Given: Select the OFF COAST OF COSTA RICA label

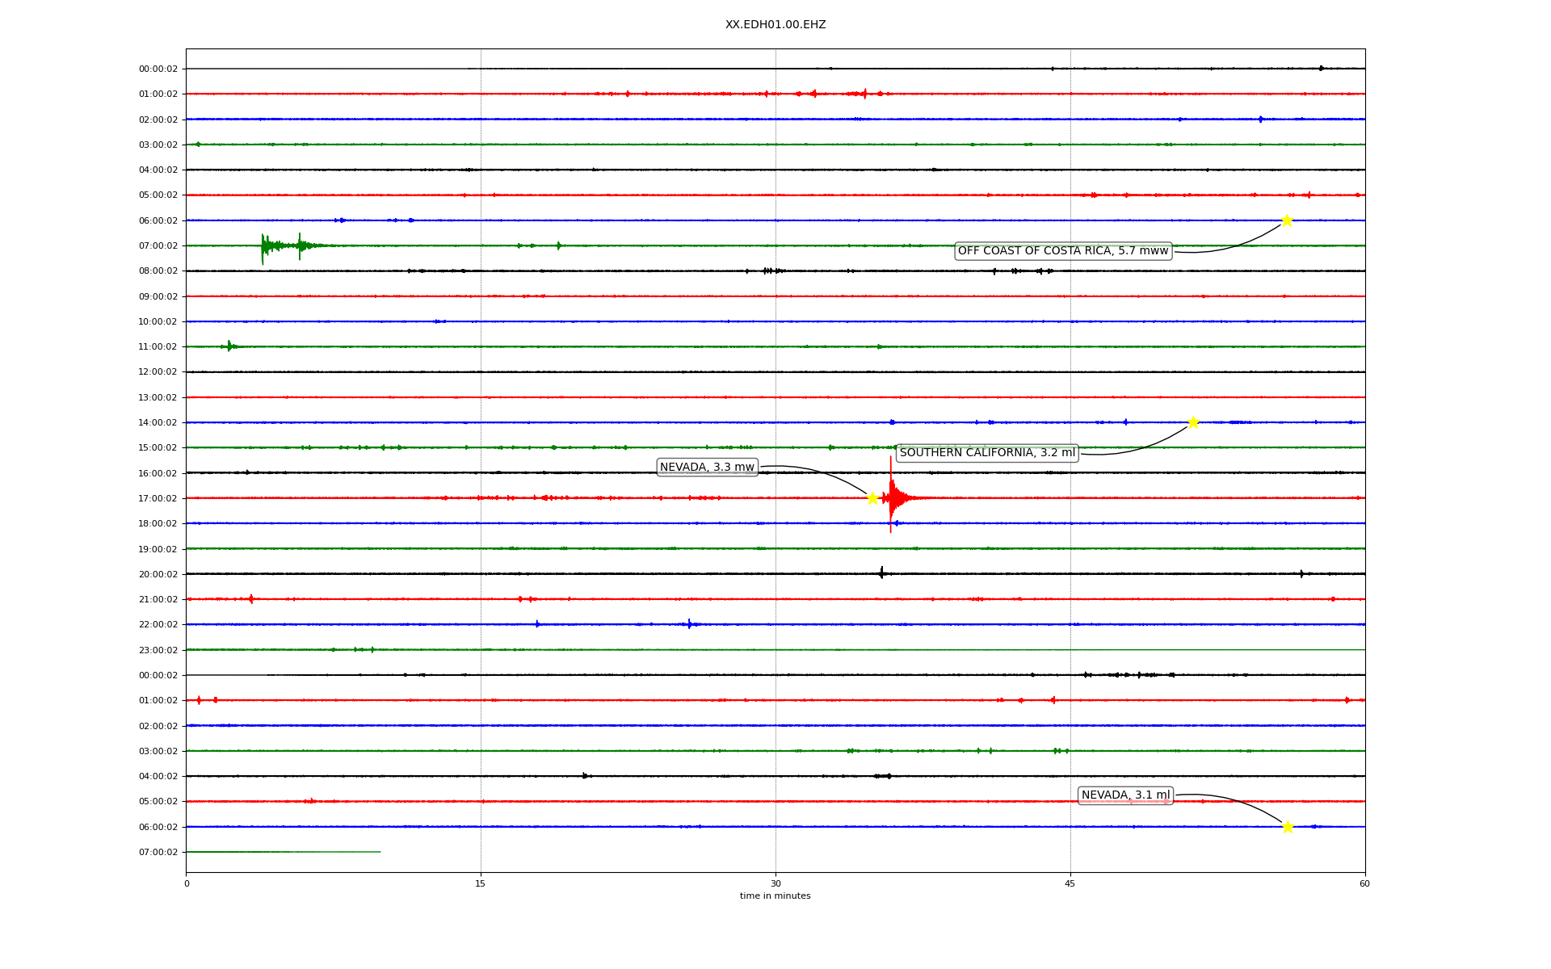Looking at the screenshot, I should 1062,251.
